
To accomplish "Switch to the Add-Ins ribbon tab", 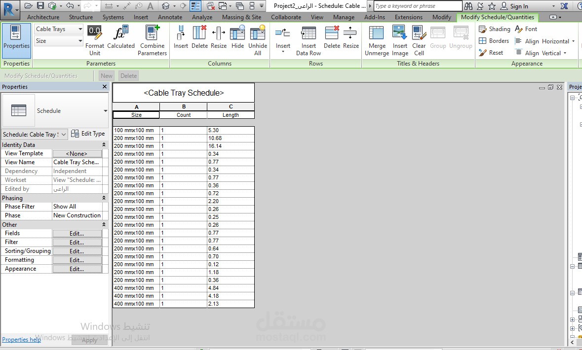I will point(375,17).
